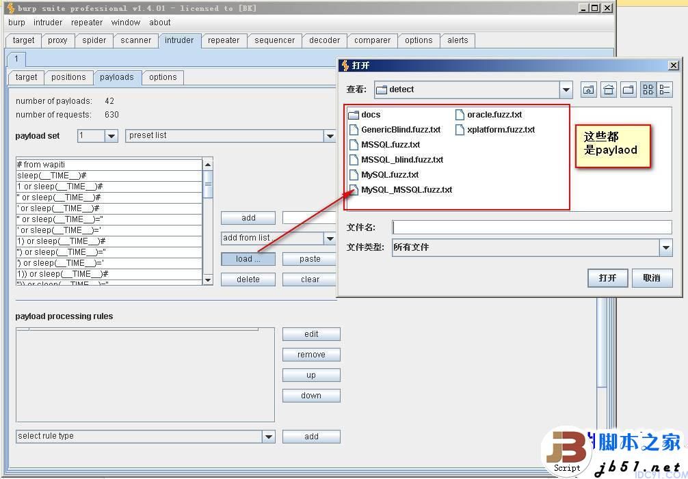Select the '1 or sleep(__TIME__)#' payload row
This screenshot has width=688, height=479.
pyautogui.click(x=109, y=187)
